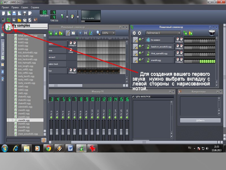Toggle FX 3 channel mute LED in the mixer

[51, 118]
